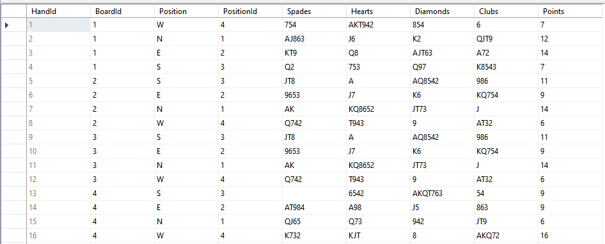Click the Clubs column header
The image size is (605, 244).
[x=506, y=11]
